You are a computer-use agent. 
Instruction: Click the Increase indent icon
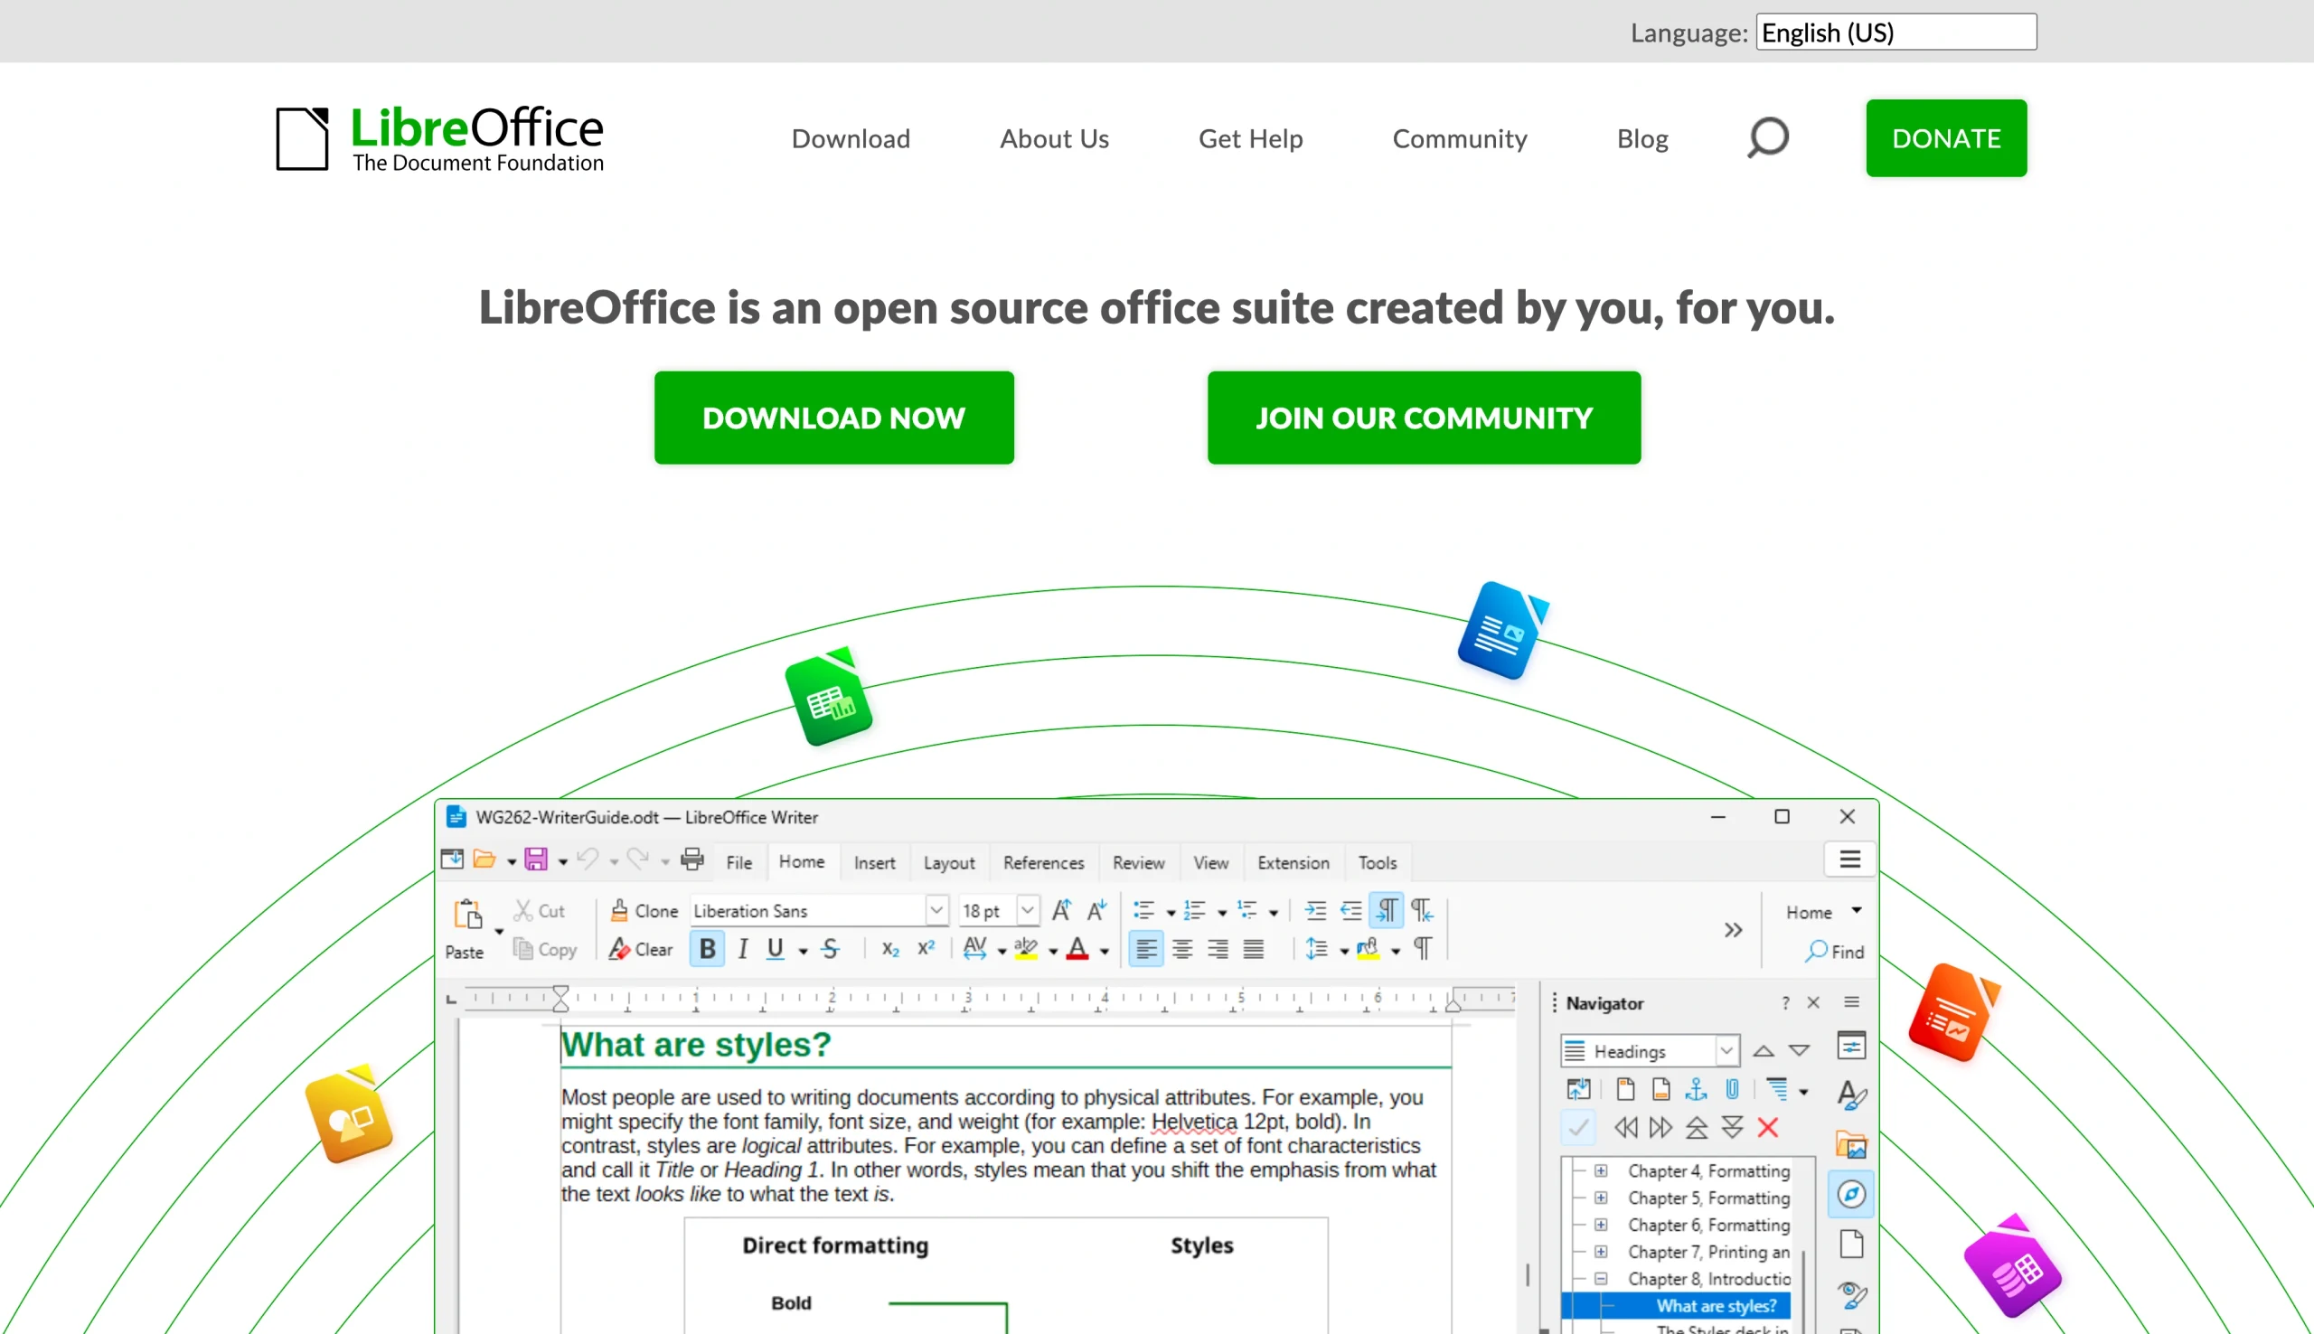[x=1314, y=911]
